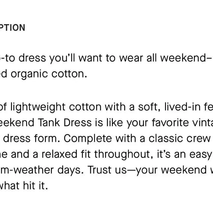Click the phrase "Trust us"
Image resolution: width=213 pixels, height=213 pixels.
coord(107,170)
